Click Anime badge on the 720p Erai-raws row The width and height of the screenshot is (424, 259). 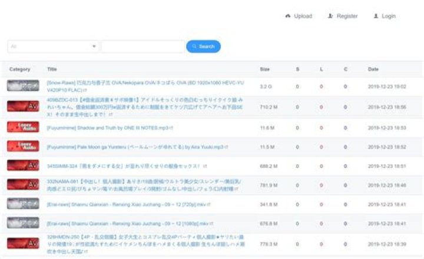point(23,204)
